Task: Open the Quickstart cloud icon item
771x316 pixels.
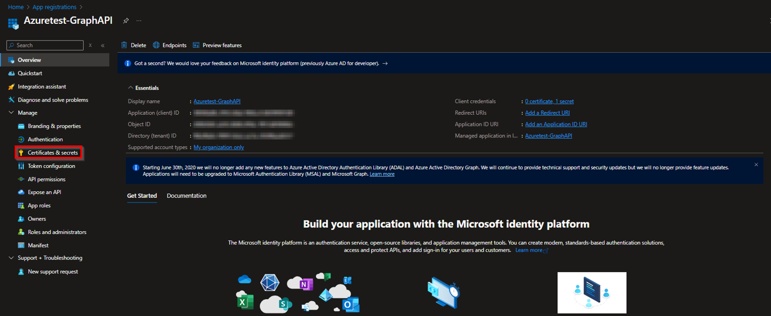Action: [12, 73]
